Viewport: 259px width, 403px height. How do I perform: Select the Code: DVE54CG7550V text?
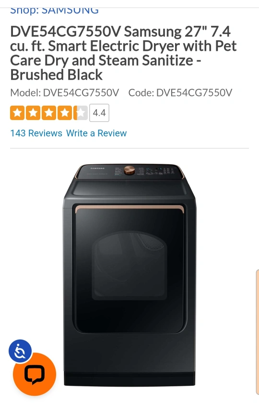[180, 93]
